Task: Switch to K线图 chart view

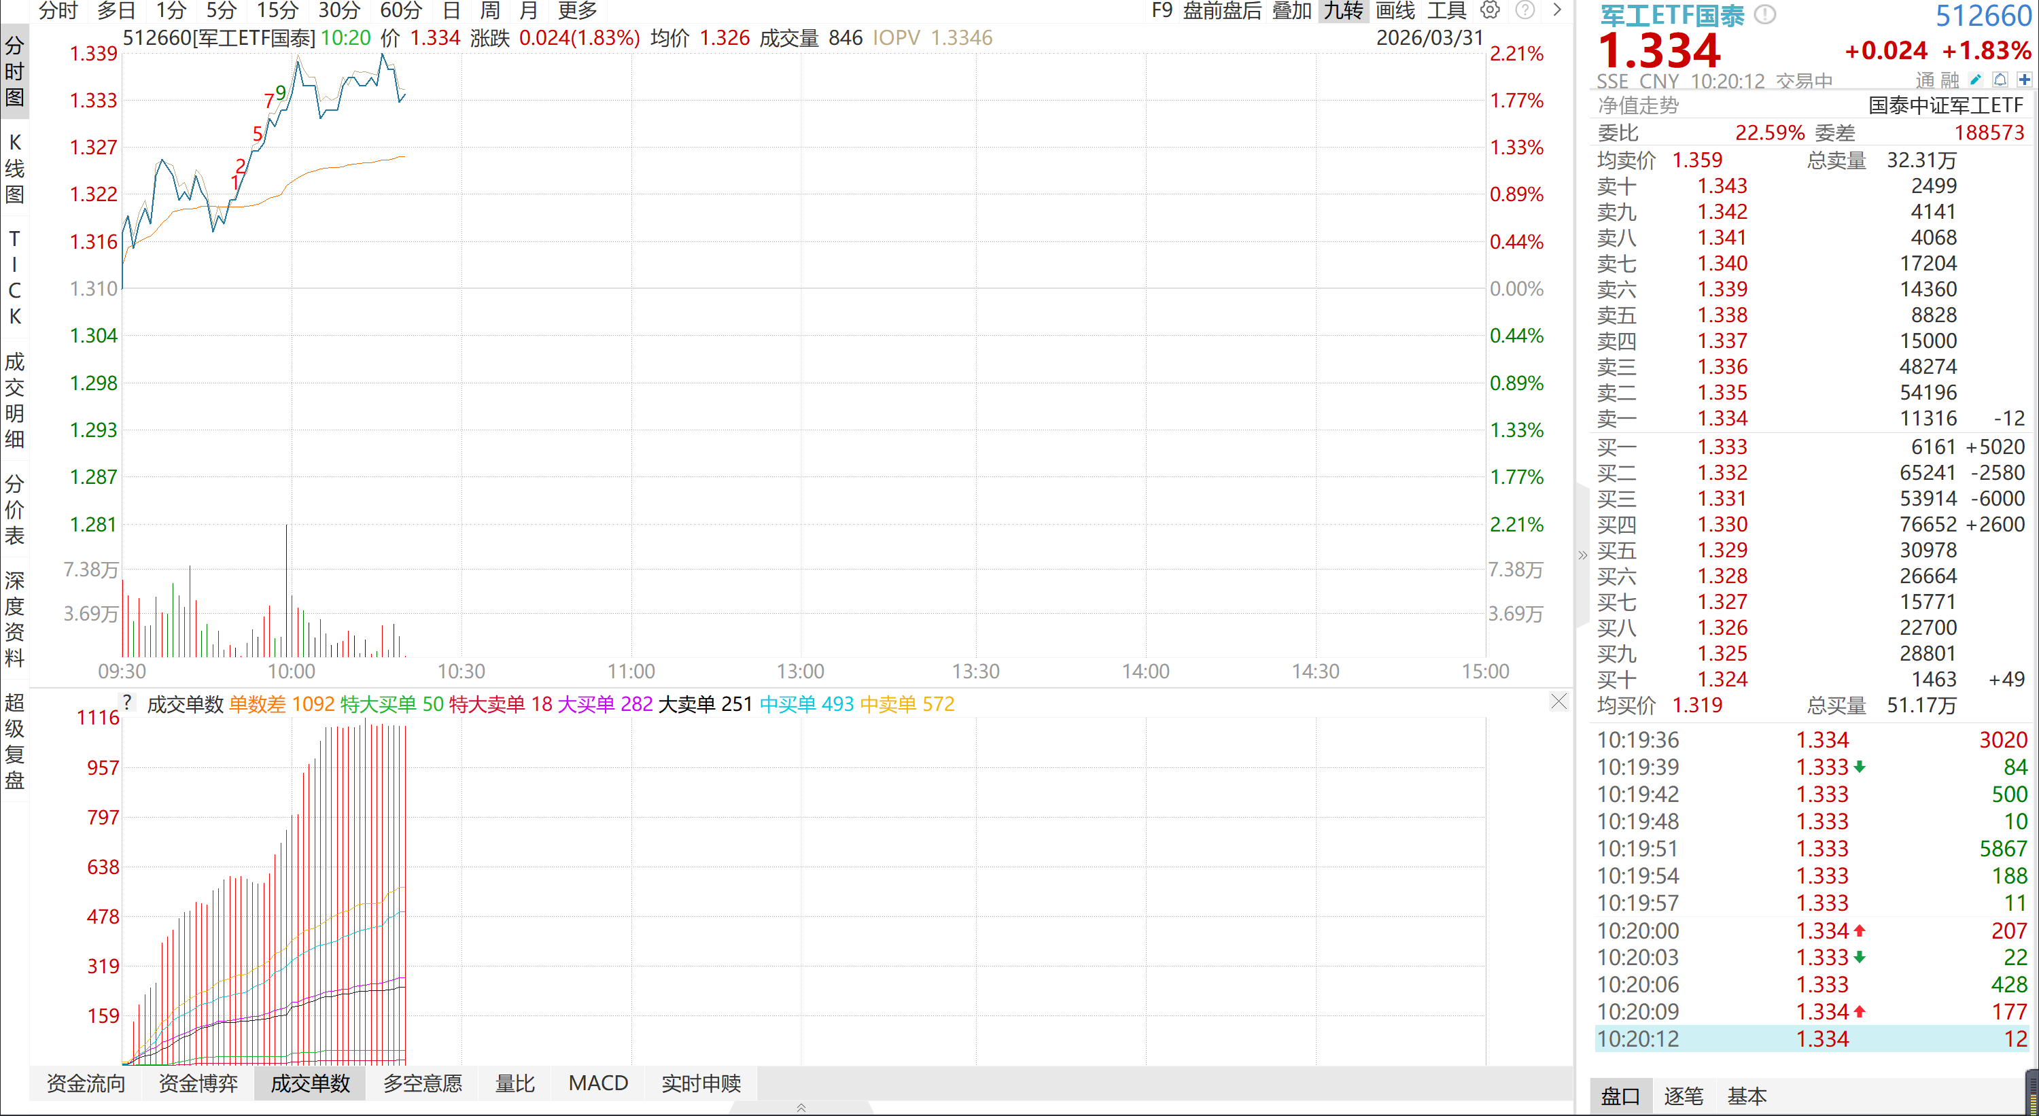Action: tap(14, 168)
